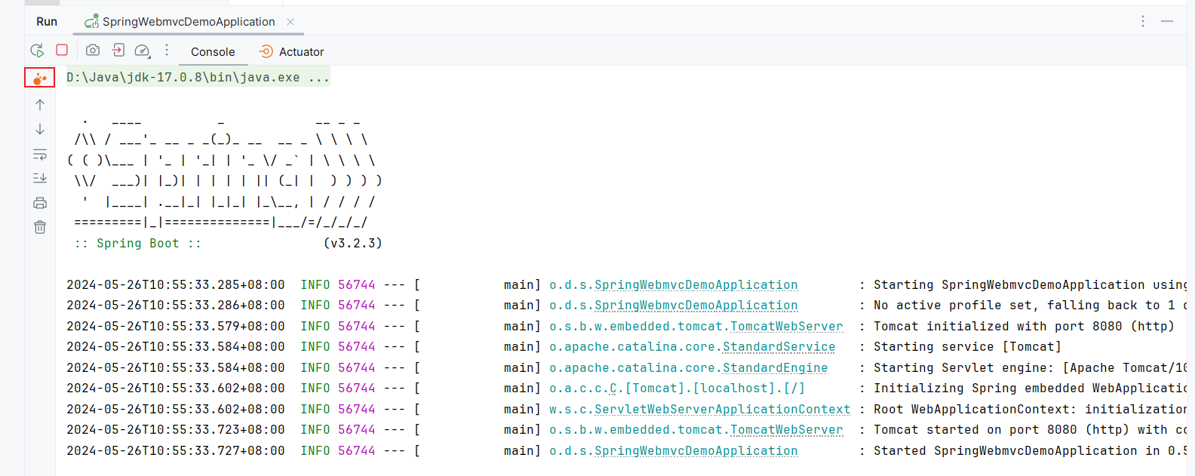
Task: Print the console output
Action: [40, 203]
